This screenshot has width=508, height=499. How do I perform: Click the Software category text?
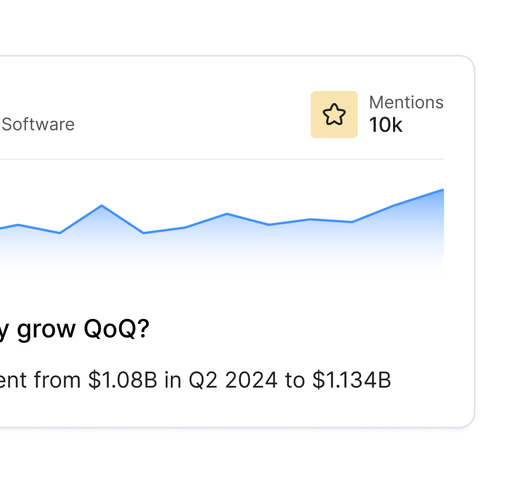(38, 124)
